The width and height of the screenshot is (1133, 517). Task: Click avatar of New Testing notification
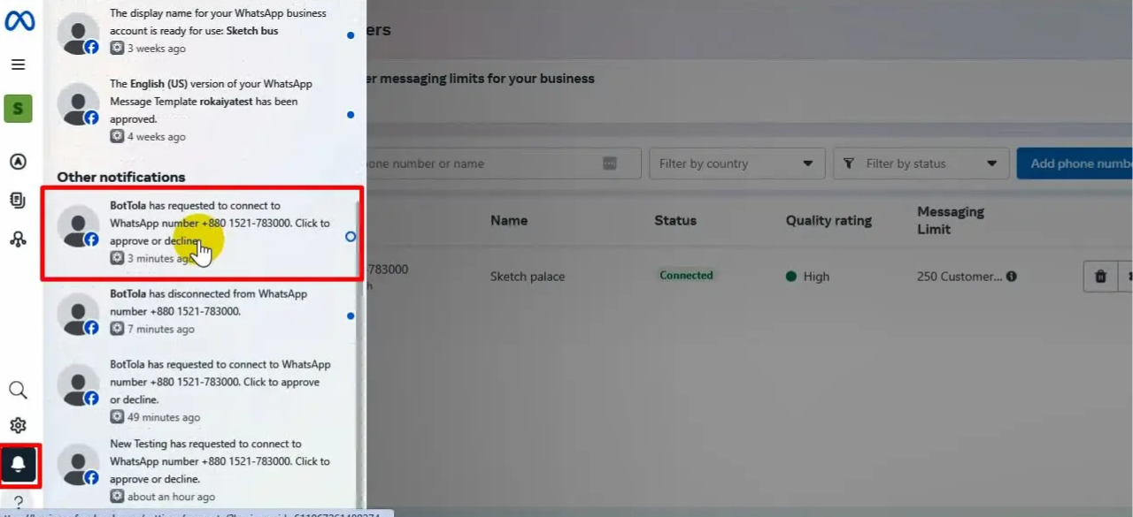click(78, 464)
